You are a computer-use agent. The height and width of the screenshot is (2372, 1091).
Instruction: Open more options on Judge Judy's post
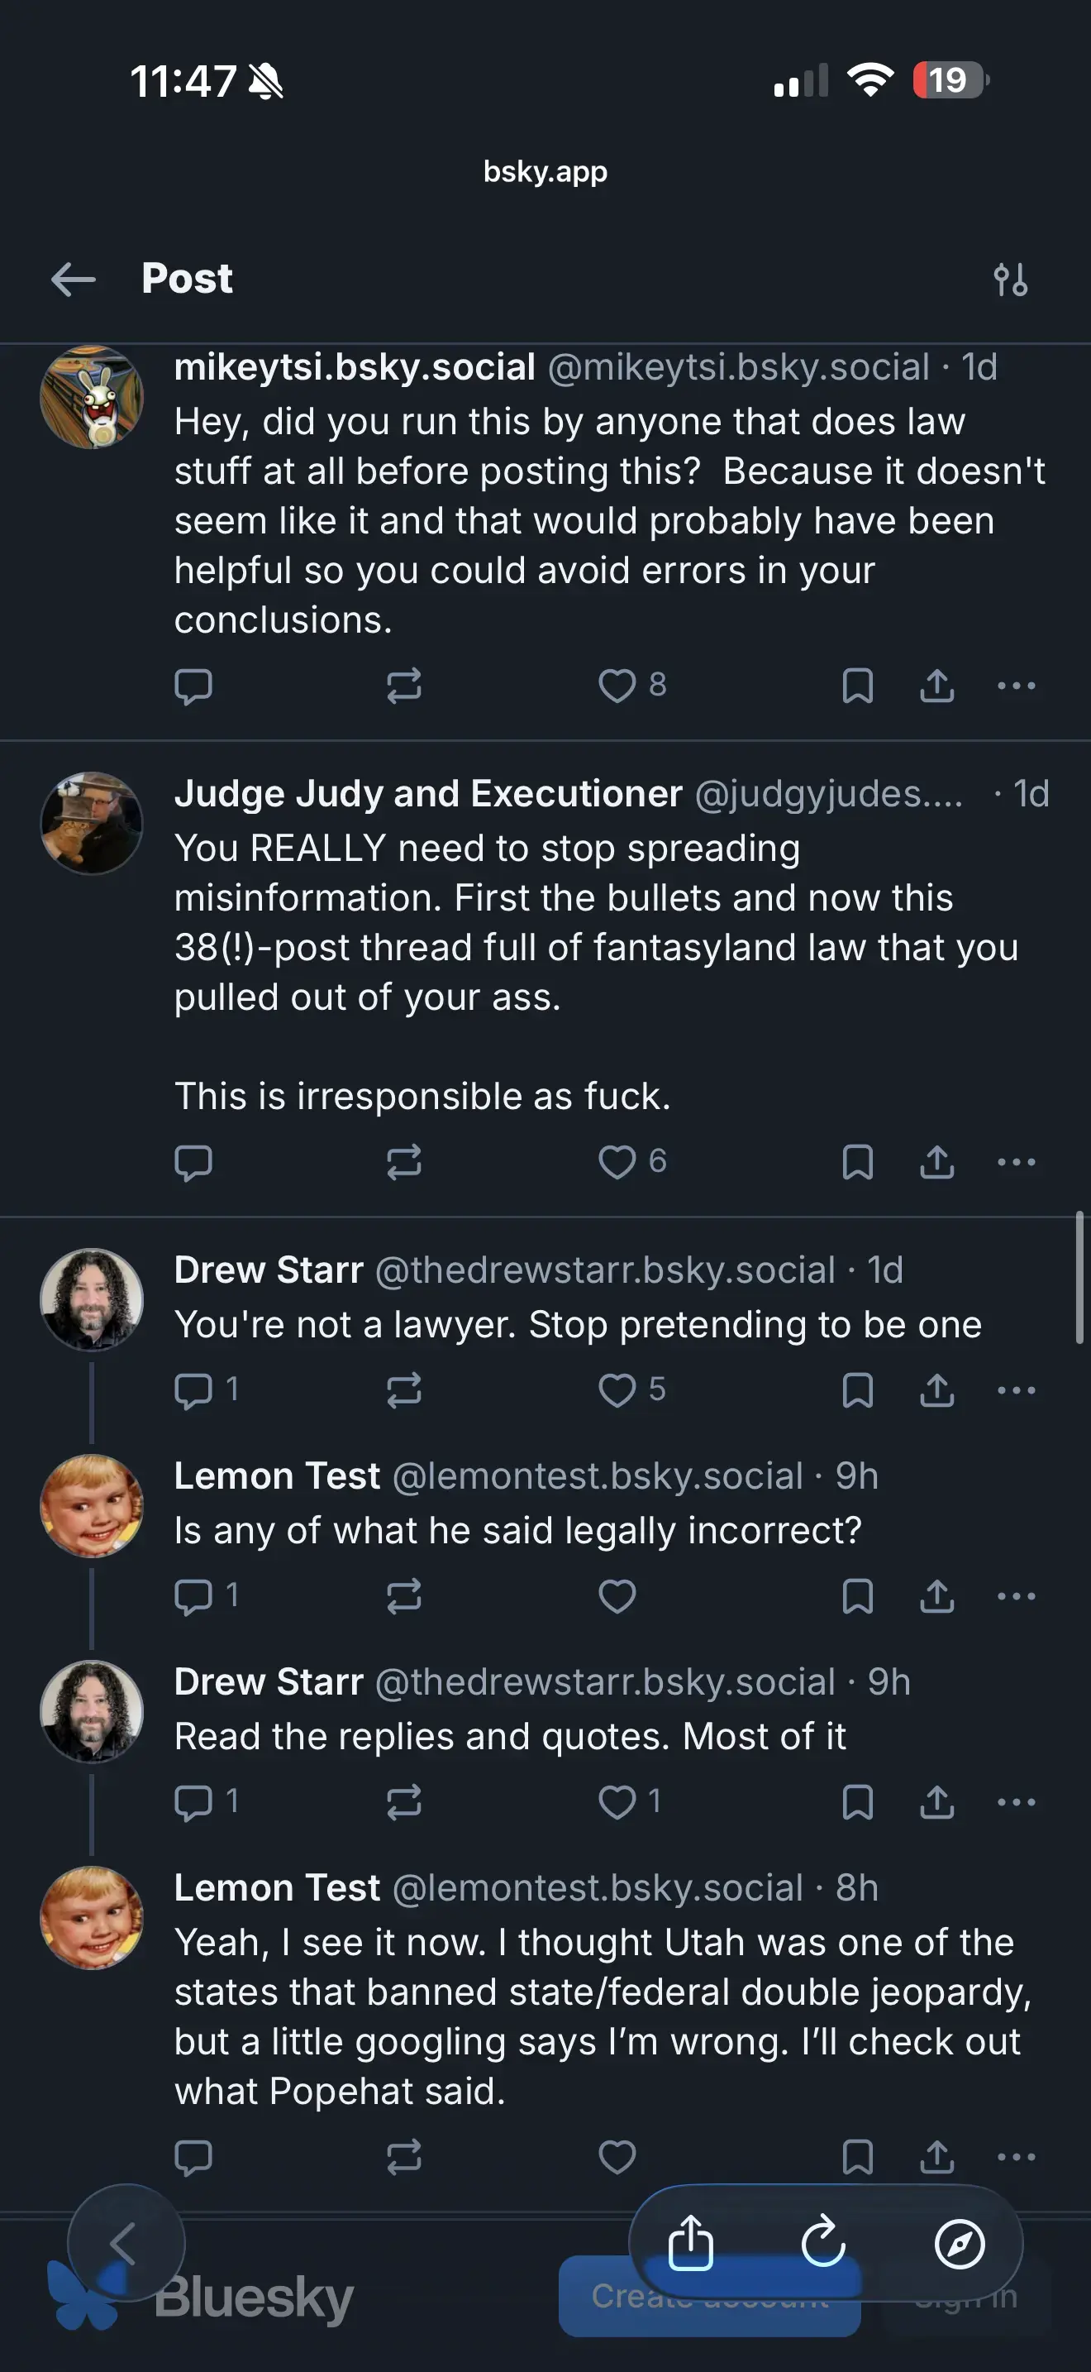[1016, 1162]
